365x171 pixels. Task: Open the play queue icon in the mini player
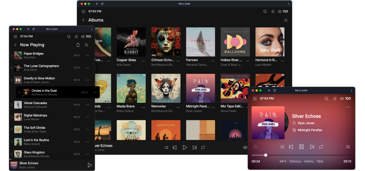click(348, 147)
